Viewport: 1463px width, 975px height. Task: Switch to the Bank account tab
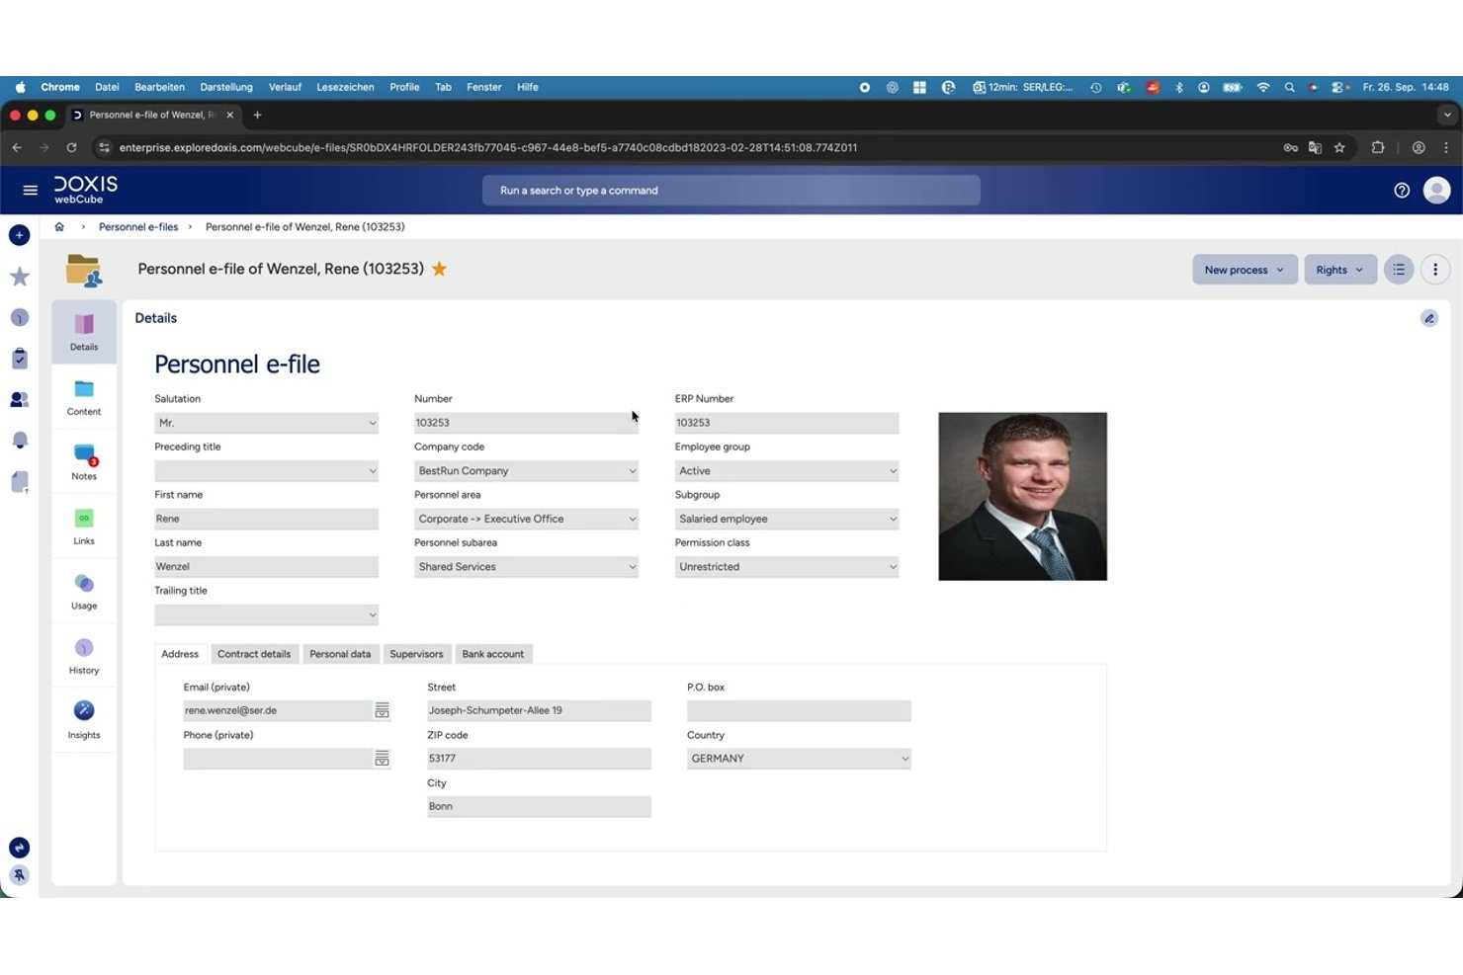[492, 654]
